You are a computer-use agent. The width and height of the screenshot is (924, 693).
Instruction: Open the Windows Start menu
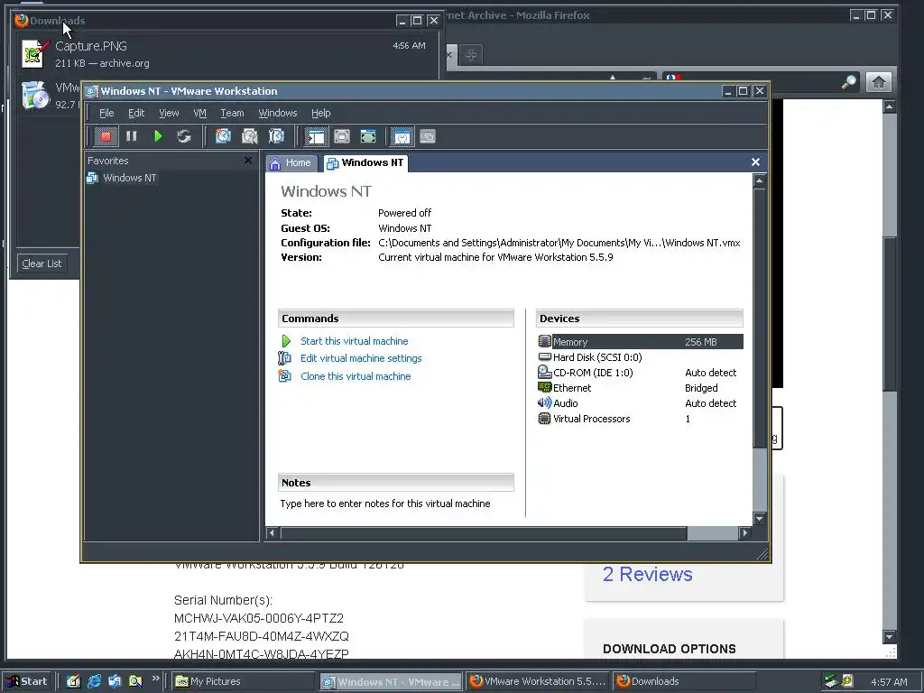click(x=27, y=681)
